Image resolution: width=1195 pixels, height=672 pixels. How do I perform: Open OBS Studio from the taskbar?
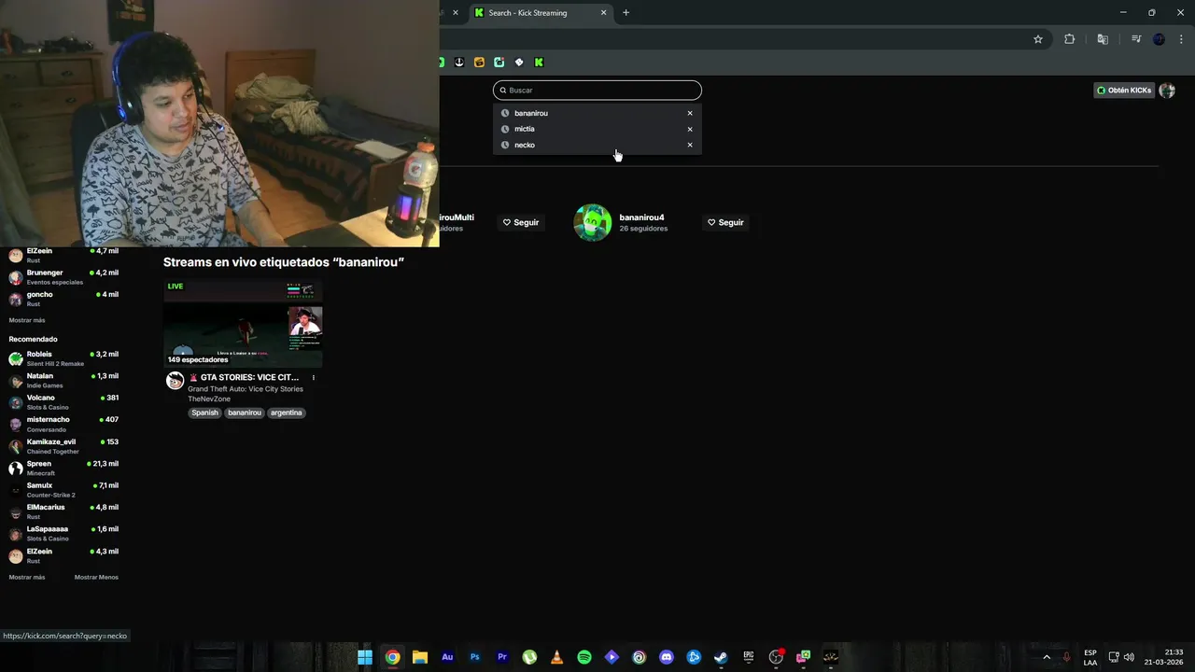776,657
